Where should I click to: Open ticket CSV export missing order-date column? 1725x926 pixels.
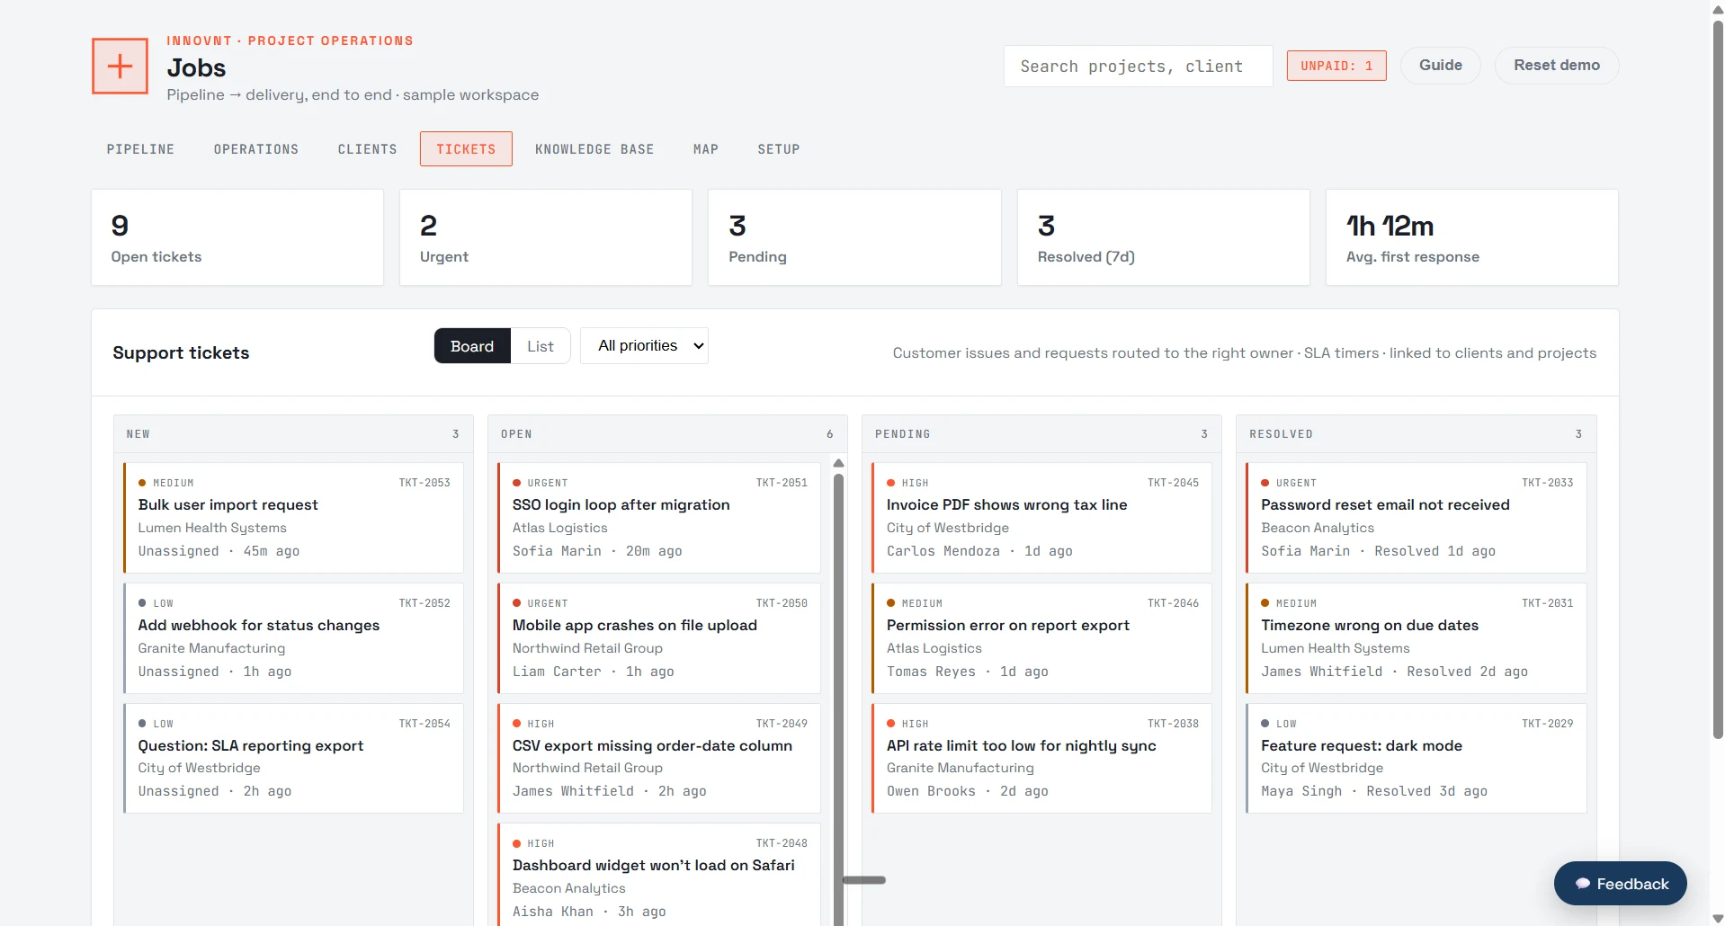click(x=659, y=758)
